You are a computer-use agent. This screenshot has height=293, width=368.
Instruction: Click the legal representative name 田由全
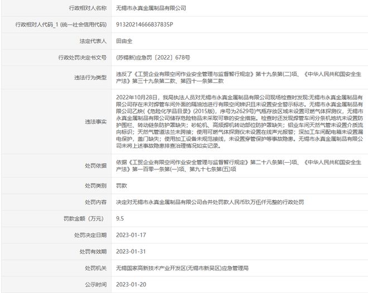pyautogui.click(x=124, y=41)
